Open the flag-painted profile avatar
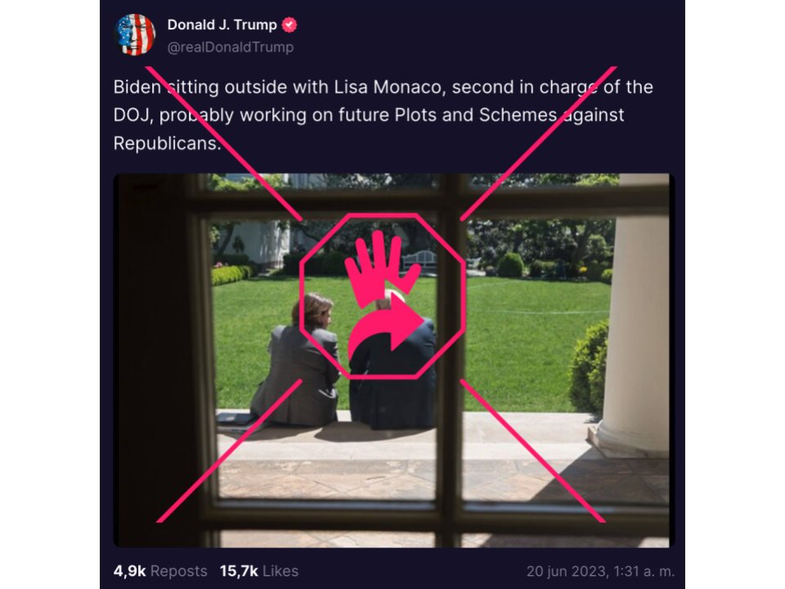785x589 pixels. tap(134, 34)
